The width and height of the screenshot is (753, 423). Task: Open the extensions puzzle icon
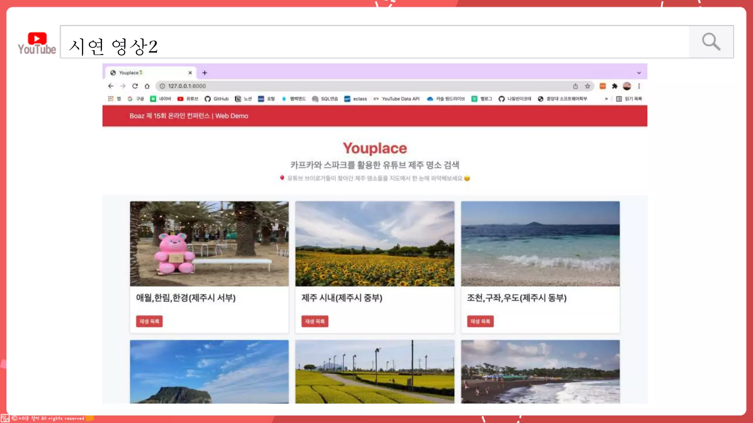(615, 86)
